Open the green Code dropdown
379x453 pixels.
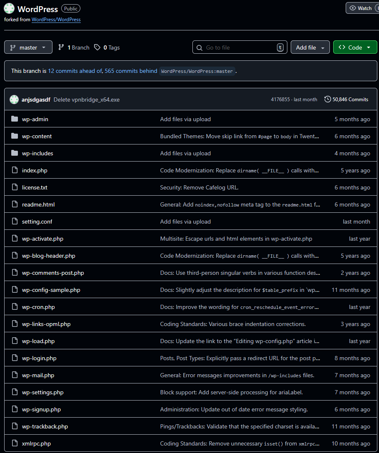pyautogui.click(x=355, y=47)
